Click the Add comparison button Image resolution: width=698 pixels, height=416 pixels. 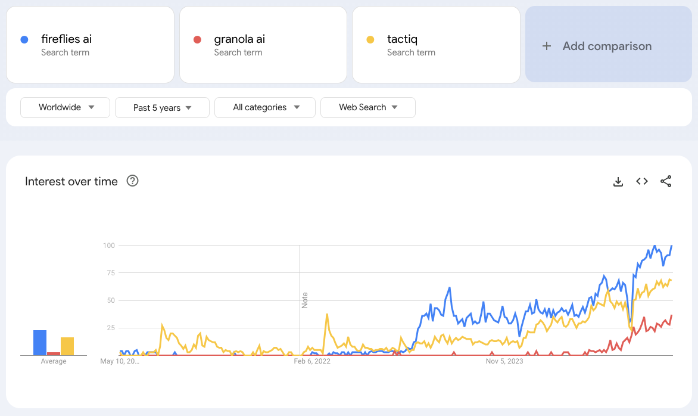click(x=607, y=46)
